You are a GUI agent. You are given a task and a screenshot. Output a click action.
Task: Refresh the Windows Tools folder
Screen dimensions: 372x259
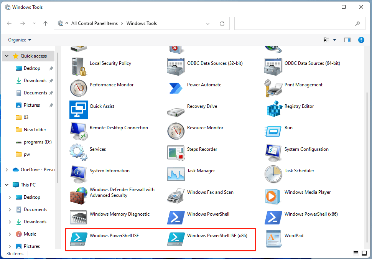click(222, 23)
